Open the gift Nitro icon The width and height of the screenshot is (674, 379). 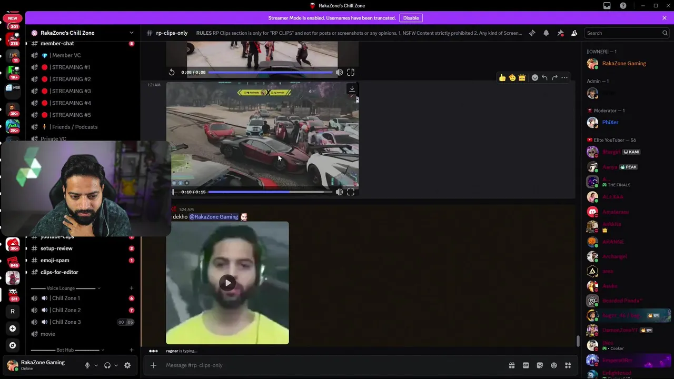tap(511, 365)
